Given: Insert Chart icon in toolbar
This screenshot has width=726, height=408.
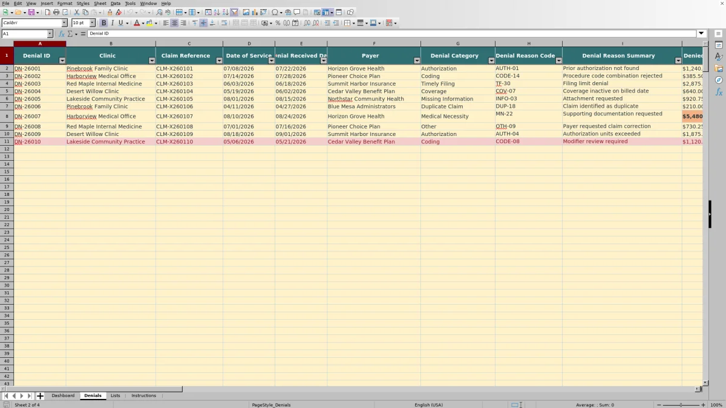Looking at the screenshot, I should pos(254,12).
